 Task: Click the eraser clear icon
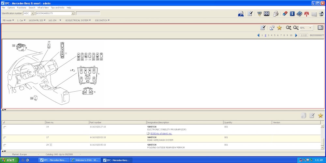click(x=285, y=14)
